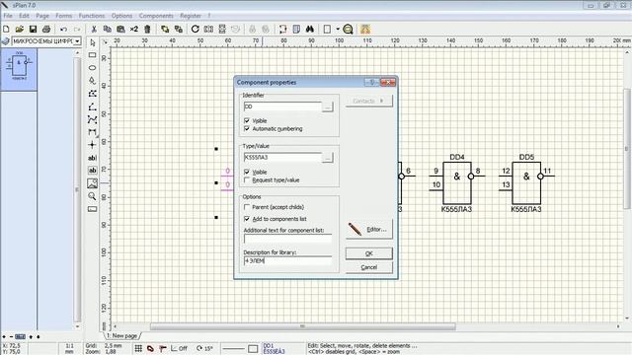Expand the Contacts button menu

(x=368, y=101)
